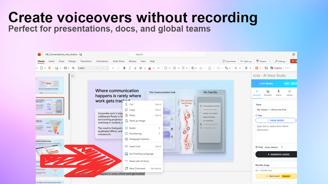The image size is (328, 184).
Task: Switch to the Review tab
Action: (x=132, y=61)
